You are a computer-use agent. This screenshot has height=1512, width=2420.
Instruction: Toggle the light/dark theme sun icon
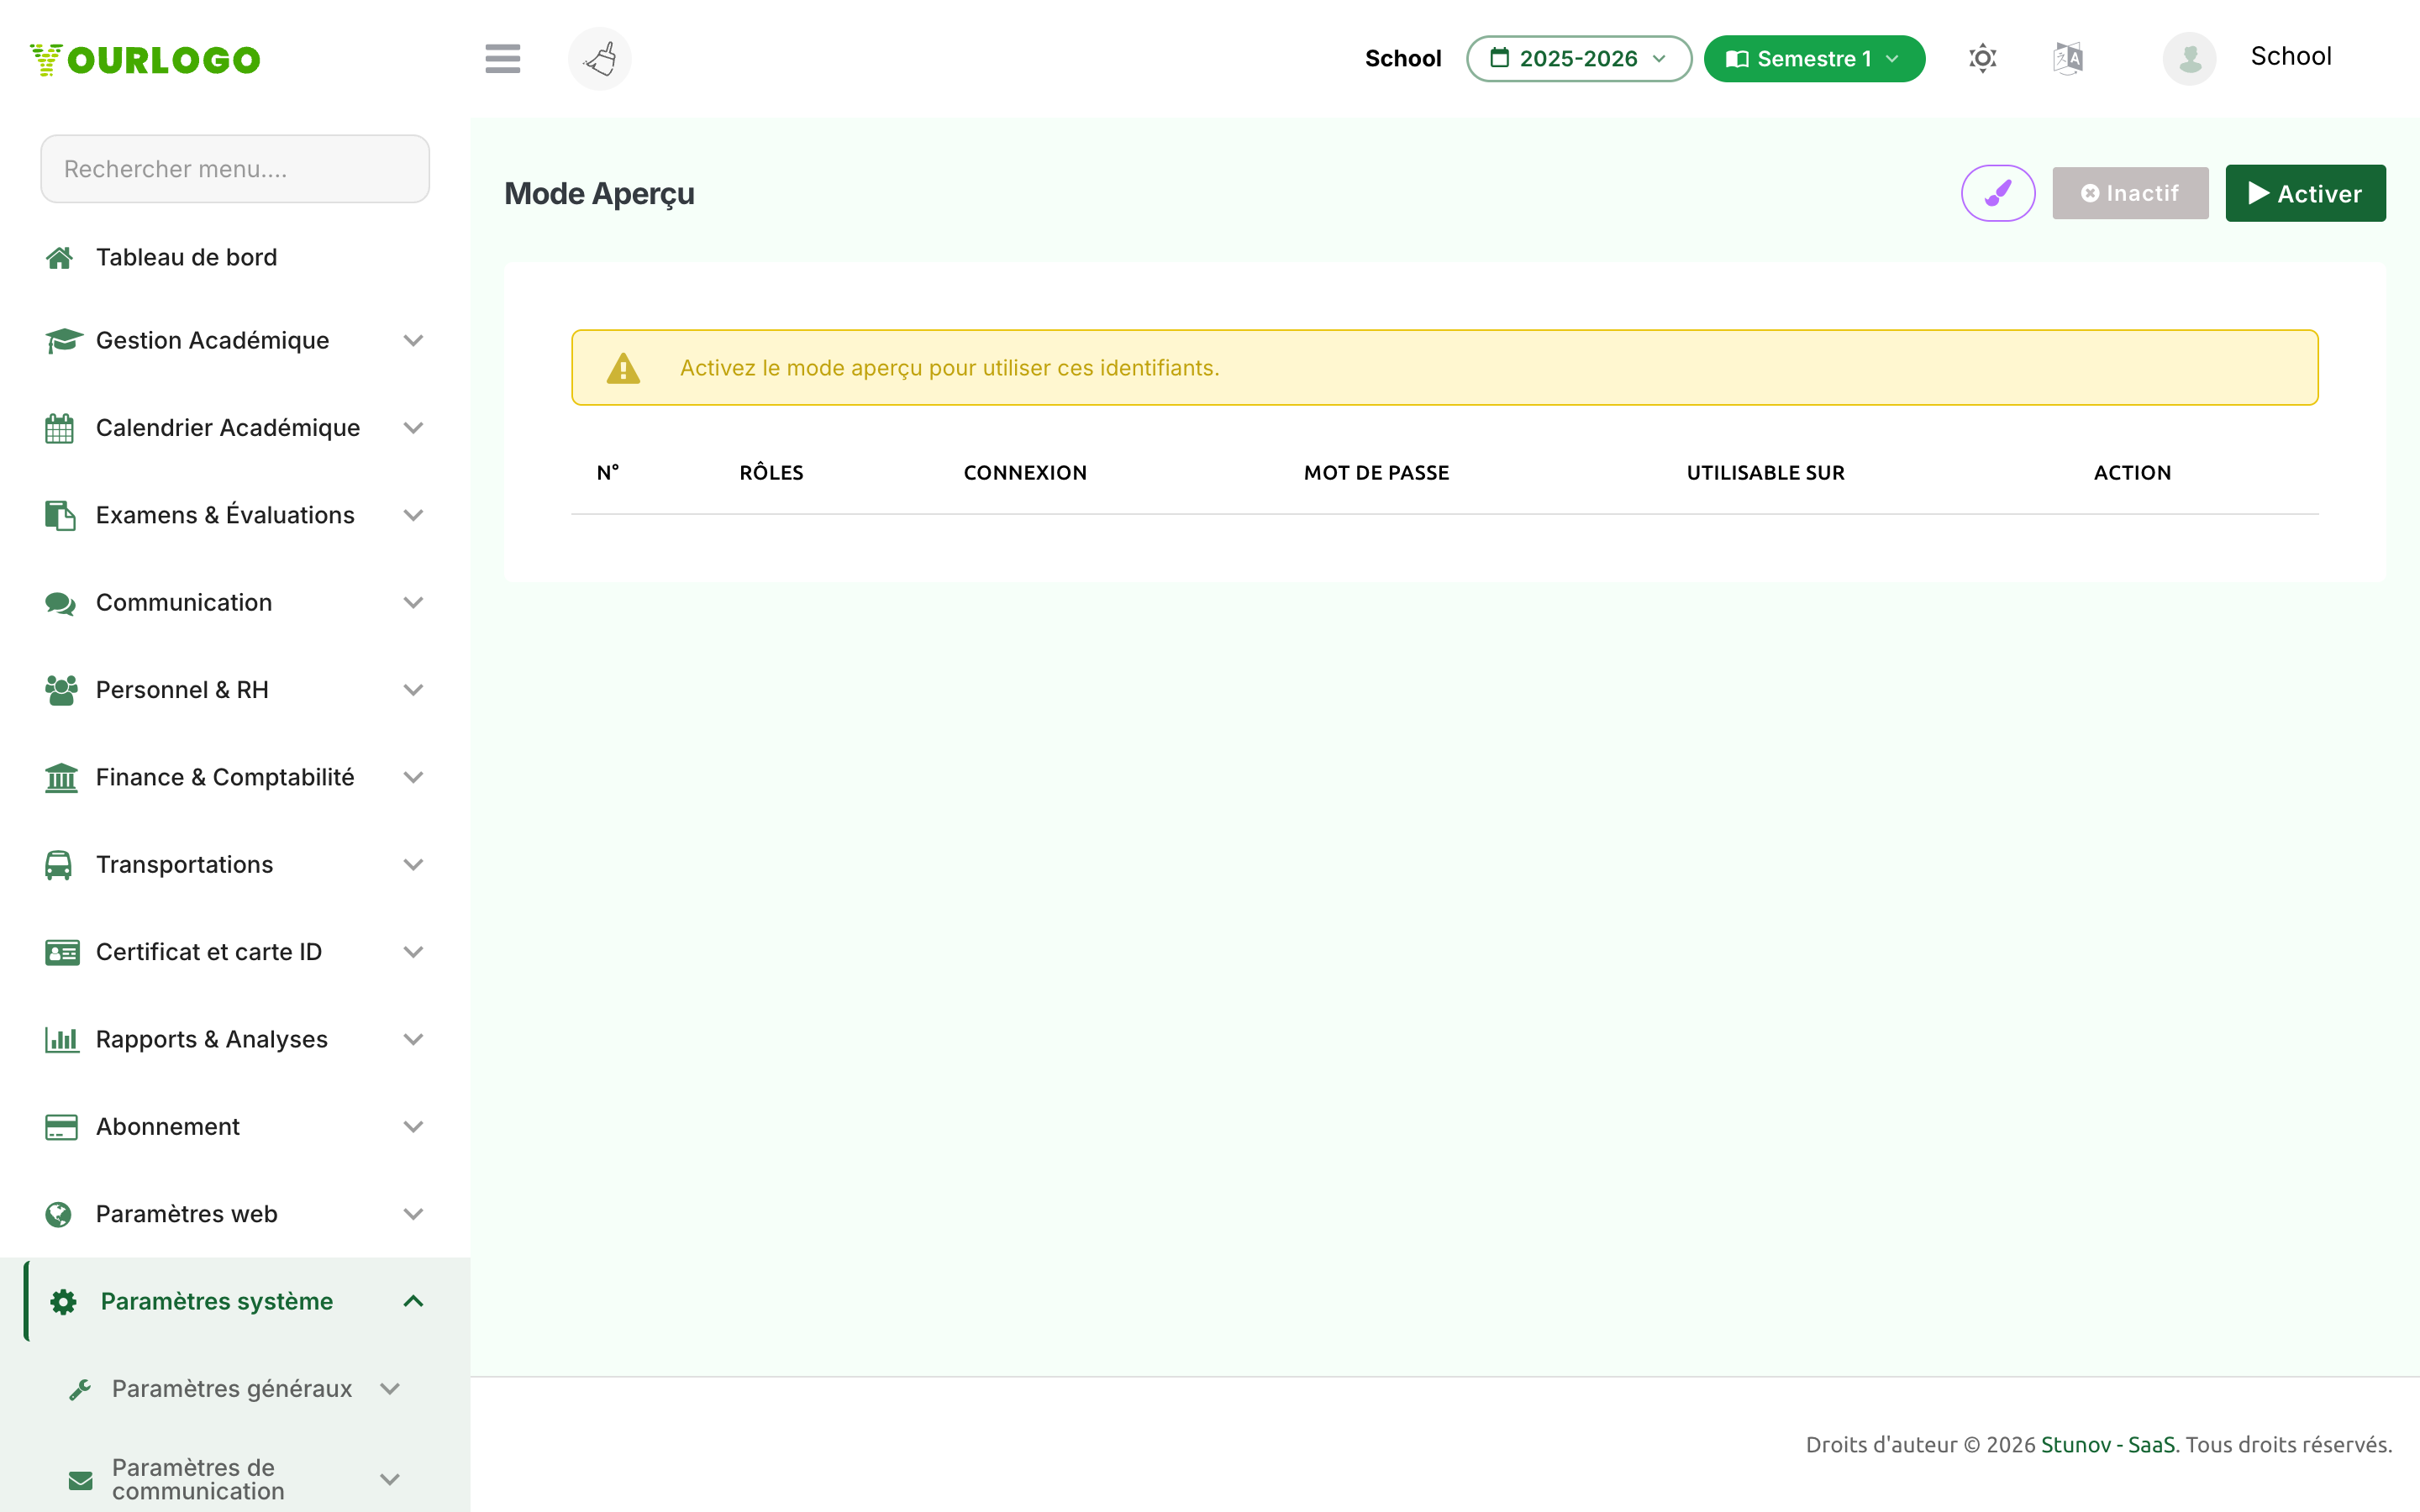(x=1982, y=59)
